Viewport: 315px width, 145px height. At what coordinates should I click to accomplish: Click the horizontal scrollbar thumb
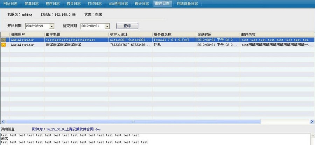pos(133,121)
